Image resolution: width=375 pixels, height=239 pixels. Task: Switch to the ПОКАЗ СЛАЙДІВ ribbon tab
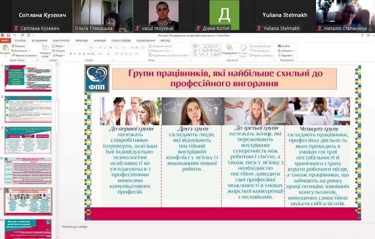[121, 41]
